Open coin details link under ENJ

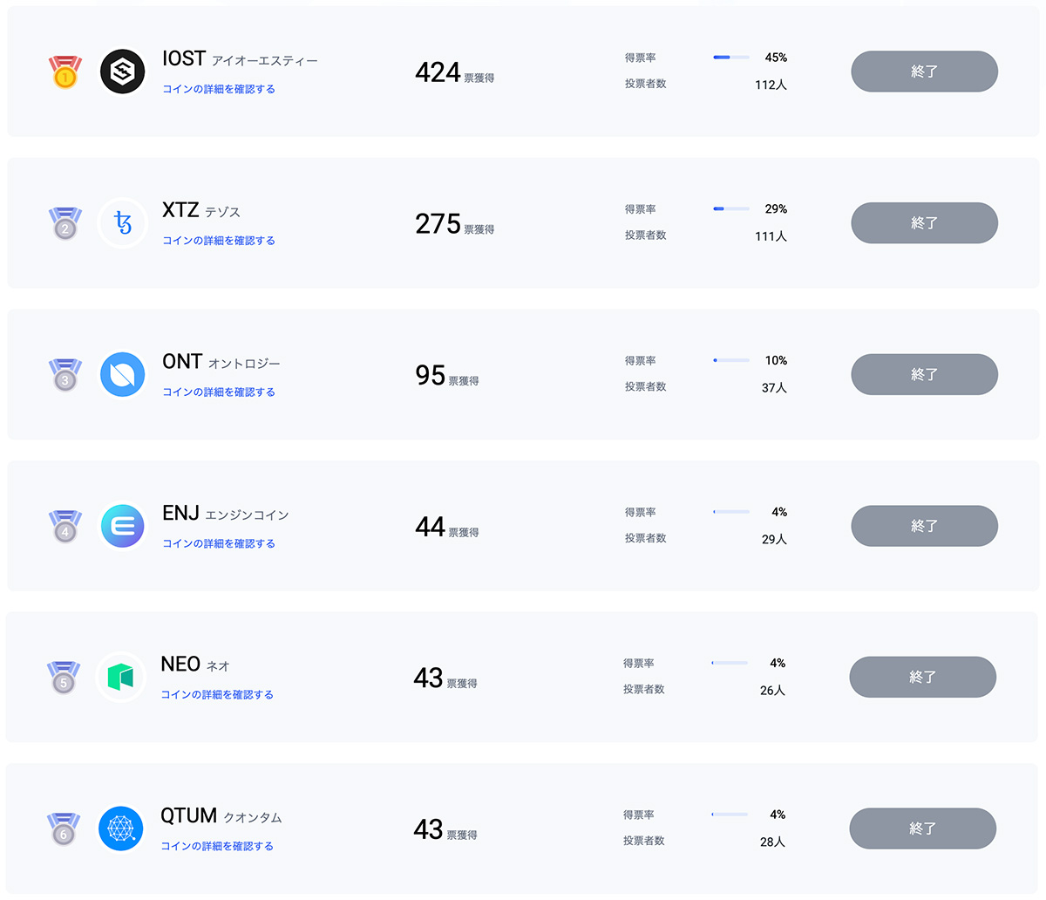[219, 543]
